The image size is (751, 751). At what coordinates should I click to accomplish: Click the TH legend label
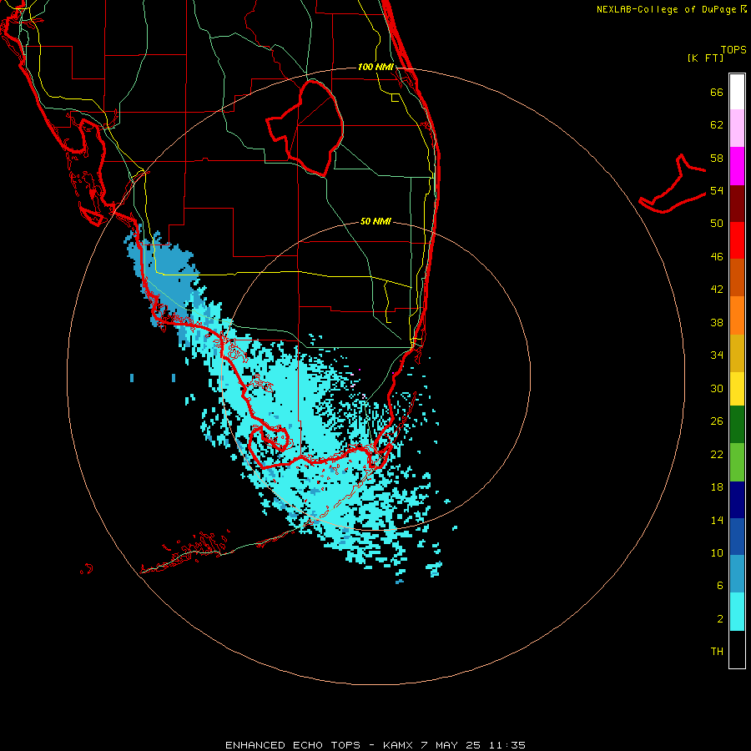coord(717,652)
